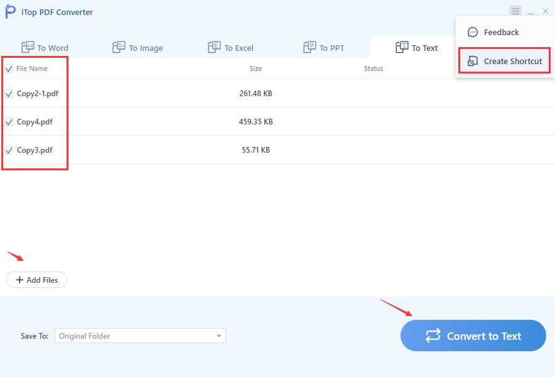Click the Feedback speech bubble icon
Screen dimensions: 555x377
(473, 32)
